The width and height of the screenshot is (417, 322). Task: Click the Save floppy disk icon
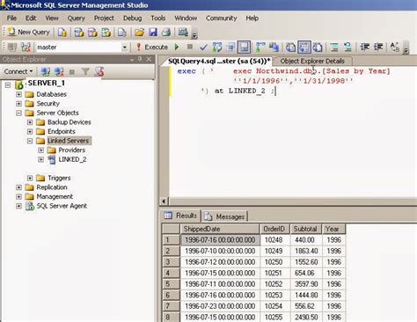coord(153,33)
